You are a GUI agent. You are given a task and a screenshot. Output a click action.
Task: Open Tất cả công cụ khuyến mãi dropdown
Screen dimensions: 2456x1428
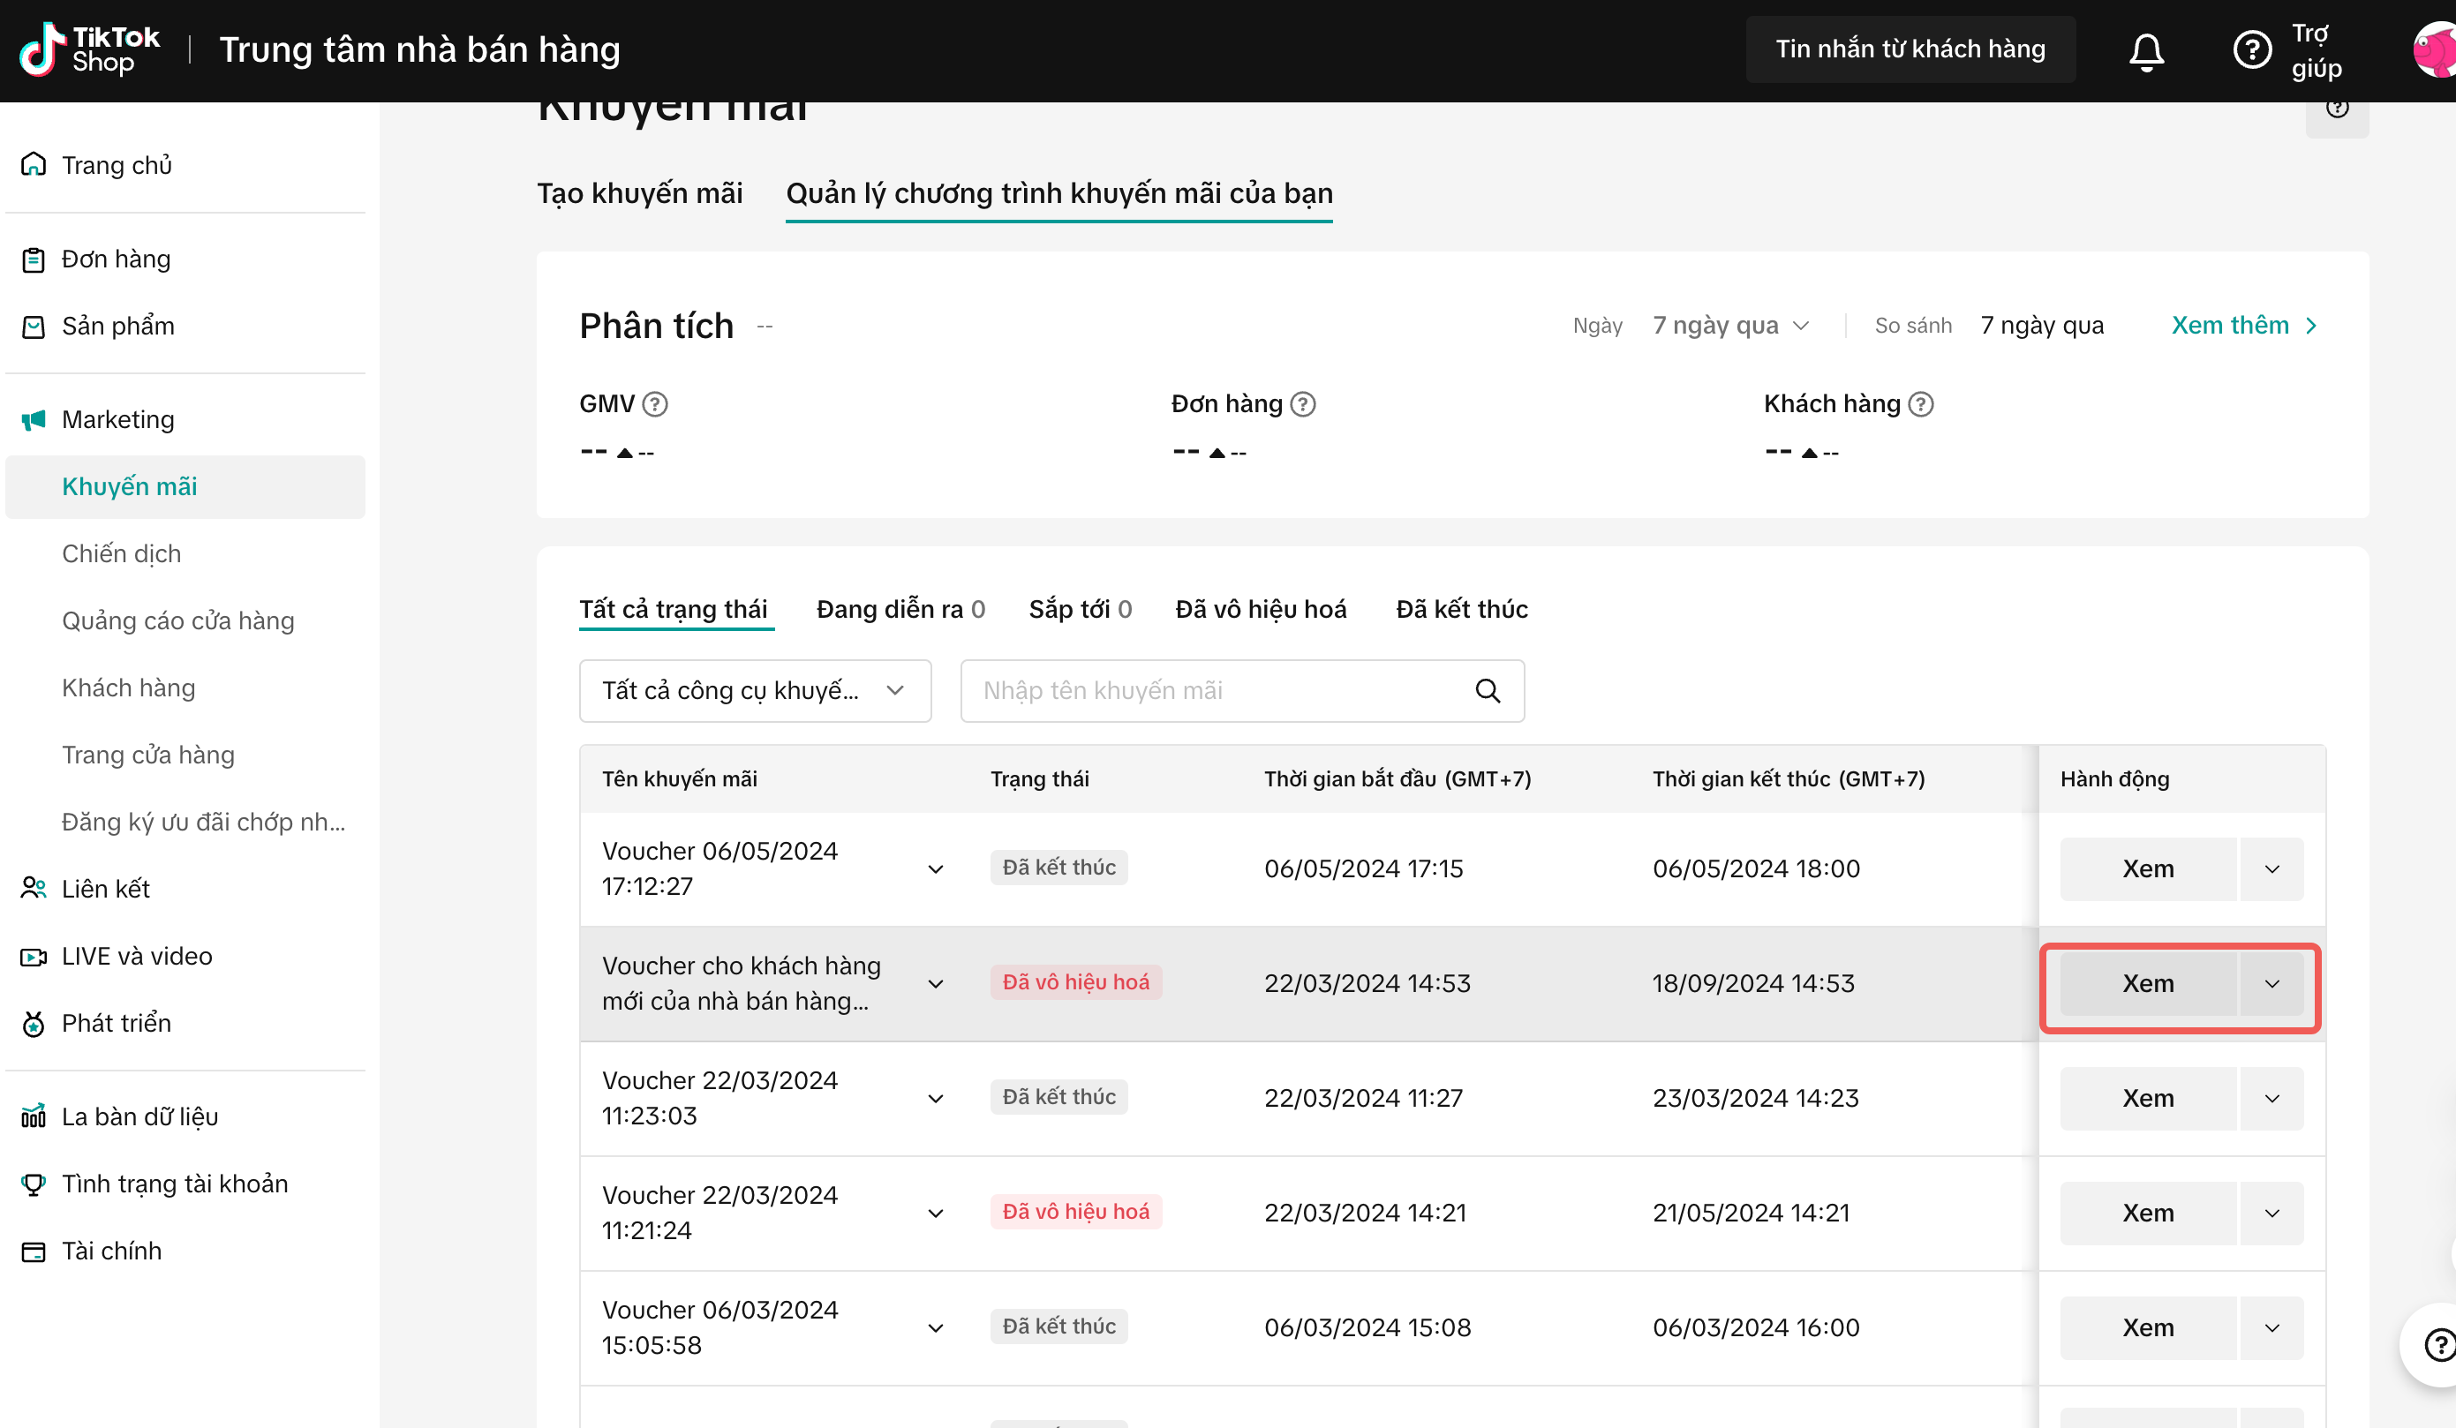(754, 691)
